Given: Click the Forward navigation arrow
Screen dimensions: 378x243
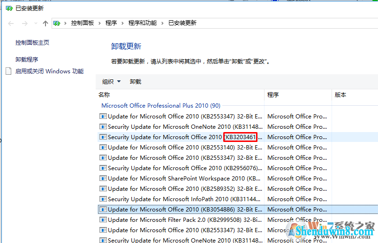Looking at the screenshot, I should click(24, 24).
